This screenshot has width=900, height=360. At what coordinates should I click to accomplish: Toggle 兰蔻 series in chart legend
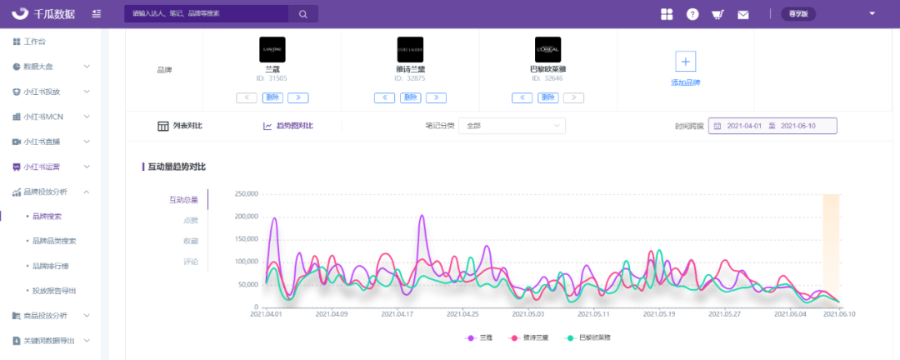(x=482, y=337)
